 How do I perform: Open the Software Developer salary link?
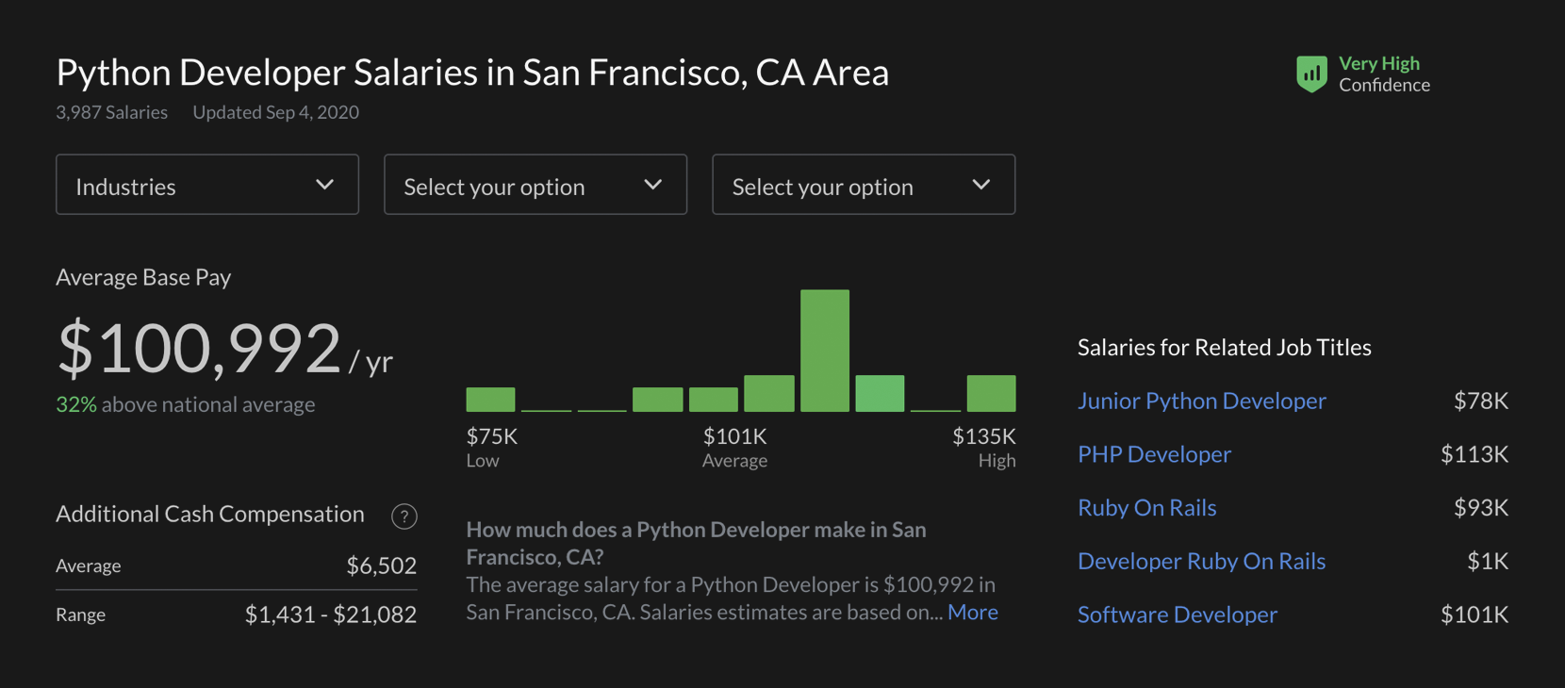click(x=1178, y=614)
